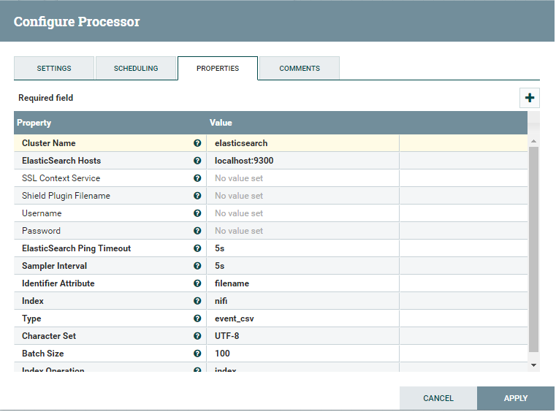Go to the Comments tab
The image size is (556, 412).
[300, 69]
